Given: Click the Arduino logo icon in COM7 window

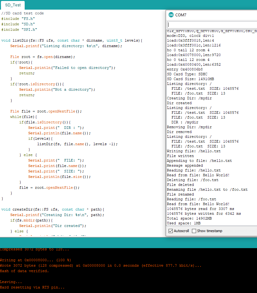Looking at the screenshot, I should pos(171,15).
